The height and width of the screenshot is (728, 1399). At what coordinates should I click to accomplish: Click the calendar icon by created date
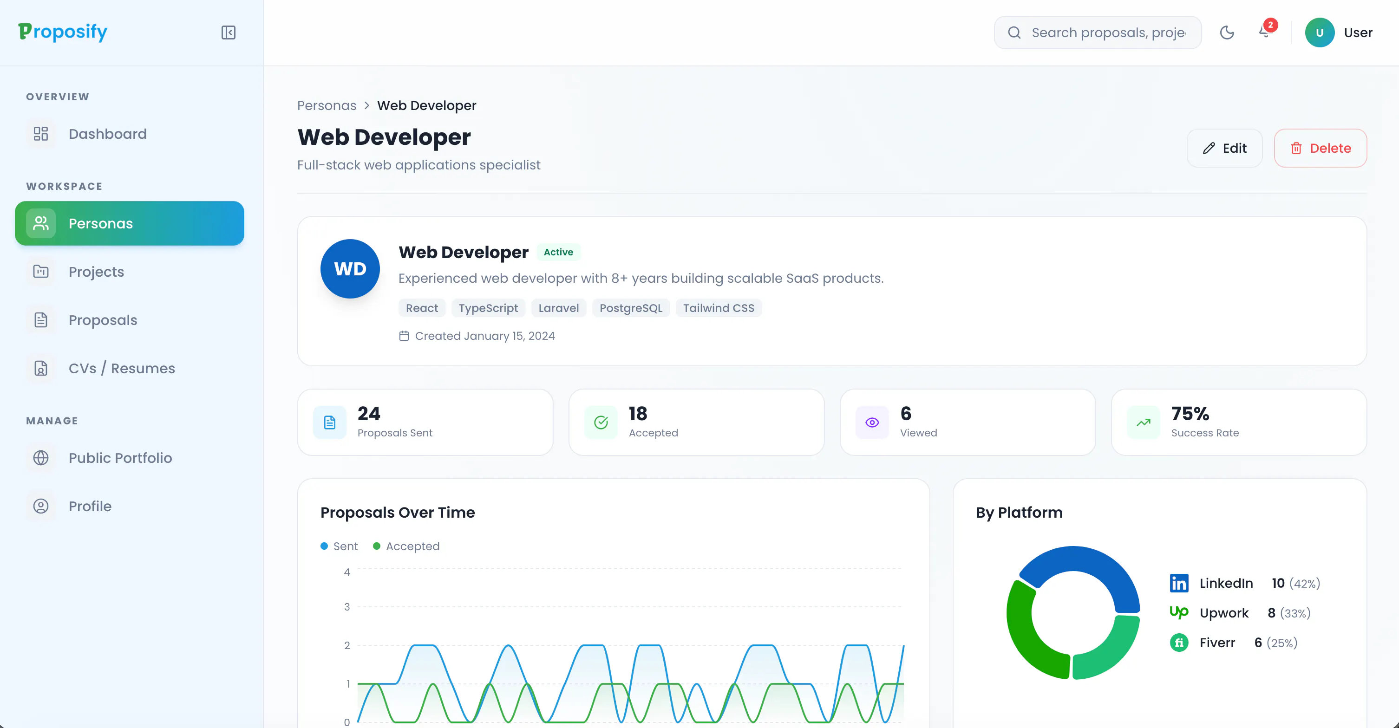[x=404, y=336]
